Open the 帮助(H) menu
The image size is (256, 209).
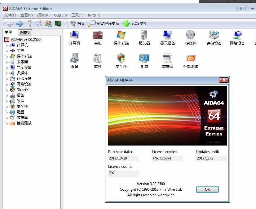[94, 15]
